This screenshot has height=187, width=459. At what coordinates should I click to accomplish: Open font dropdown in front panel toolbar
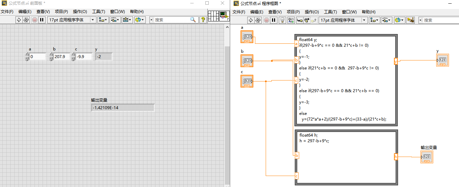(72, 20)
